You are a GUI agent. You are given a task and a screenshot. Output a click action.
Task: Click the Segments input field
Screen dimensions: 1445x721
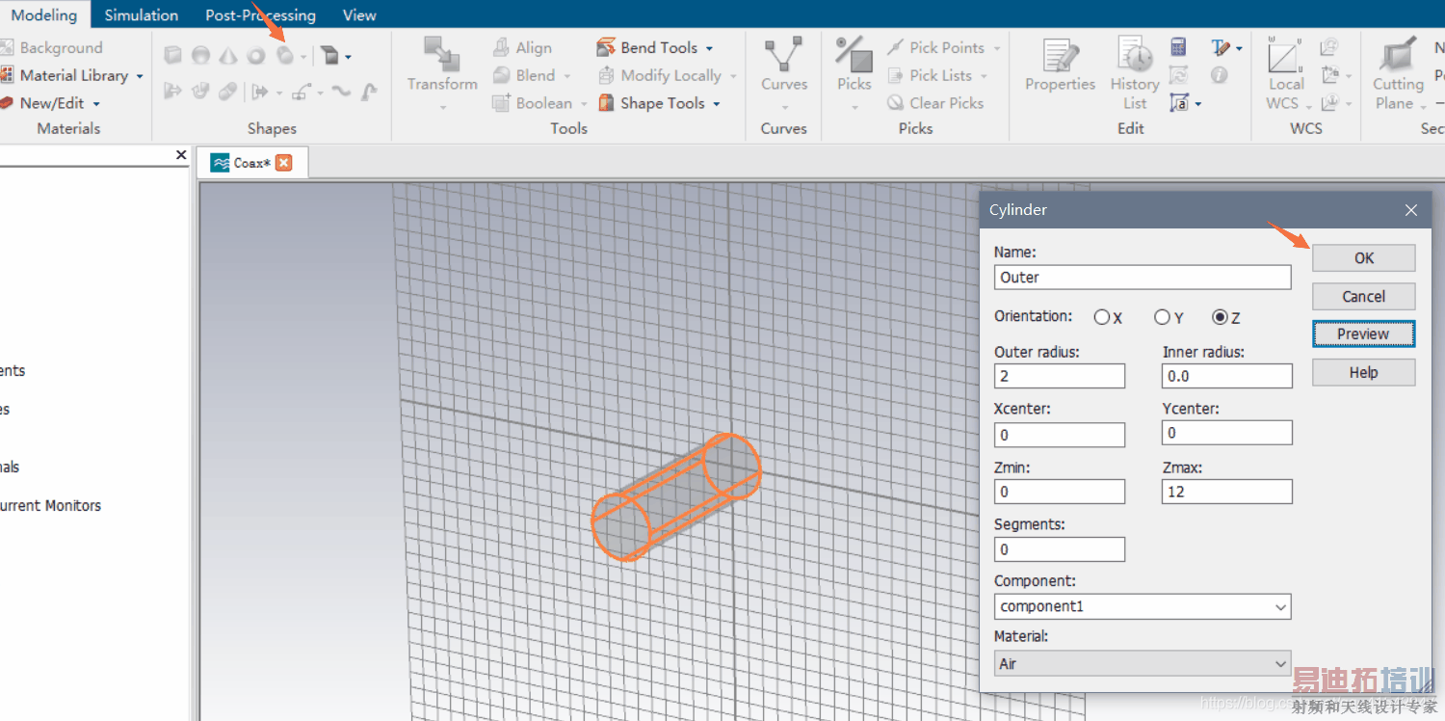[x=1060, y=549]
